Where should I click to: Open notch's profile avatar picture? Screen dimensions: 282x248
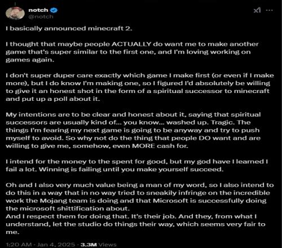tap(15, 13)
